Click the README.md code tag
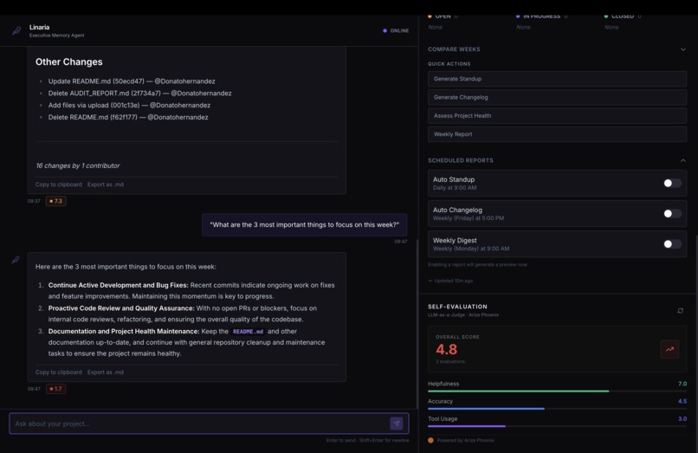The width and height of the screenshot is (698, 453). [x=248, y=332]
